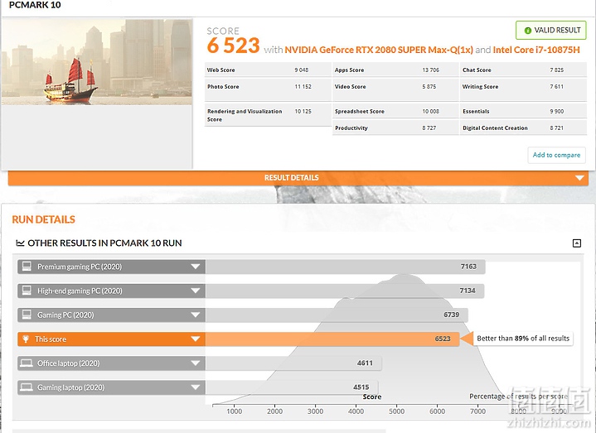Click the Apps Score value 13 706
596x433 pixels.
pyautogui.click(x=431, y=70)
